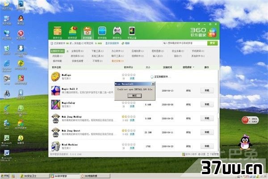
Task: Click the 软件名称 column header
Action: tap(56, 67)
